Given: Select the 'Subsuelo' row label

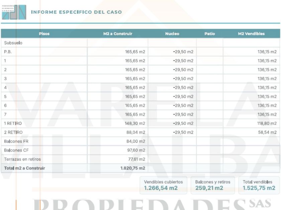Looking at the screenshot, I should [13, 43].
